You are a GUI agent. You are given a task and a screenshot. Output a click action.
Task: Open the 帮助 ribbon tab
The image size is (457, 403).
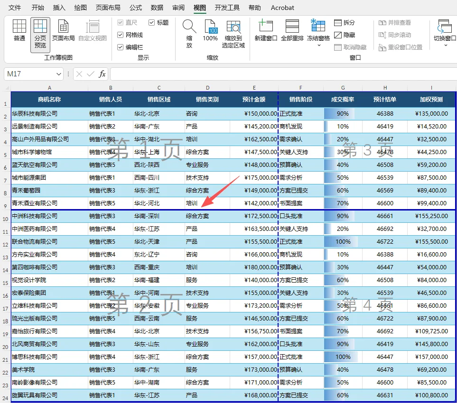(x=255, y=8)
